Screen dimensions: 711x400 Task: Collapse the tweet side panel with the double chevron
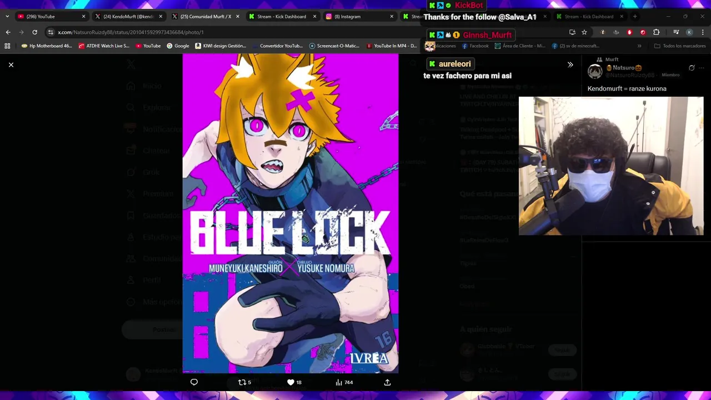point(570,64)
